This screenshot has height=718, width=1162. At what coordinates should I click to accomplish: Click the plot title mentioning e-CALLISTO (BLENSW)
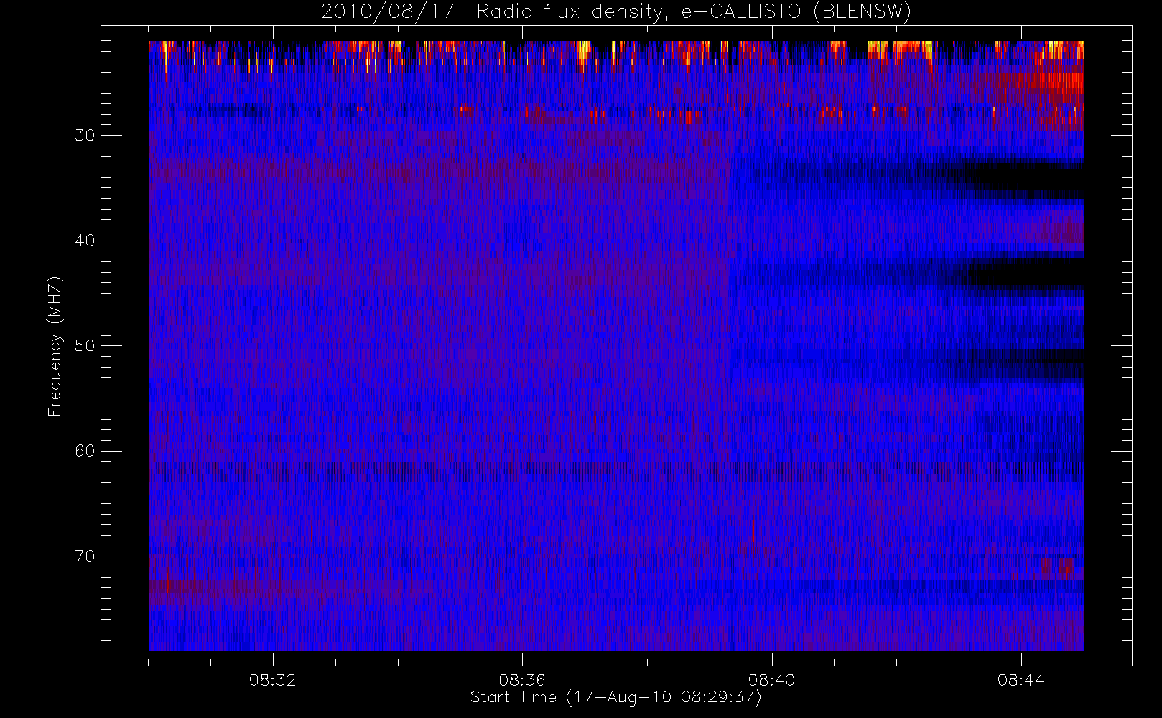[x=616, y=12]
